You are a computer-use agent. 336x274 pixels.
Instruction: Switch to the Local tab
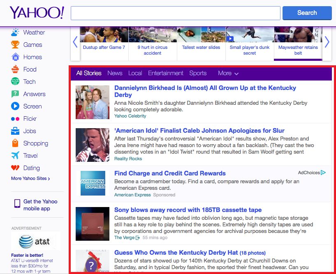click(135, 73)
